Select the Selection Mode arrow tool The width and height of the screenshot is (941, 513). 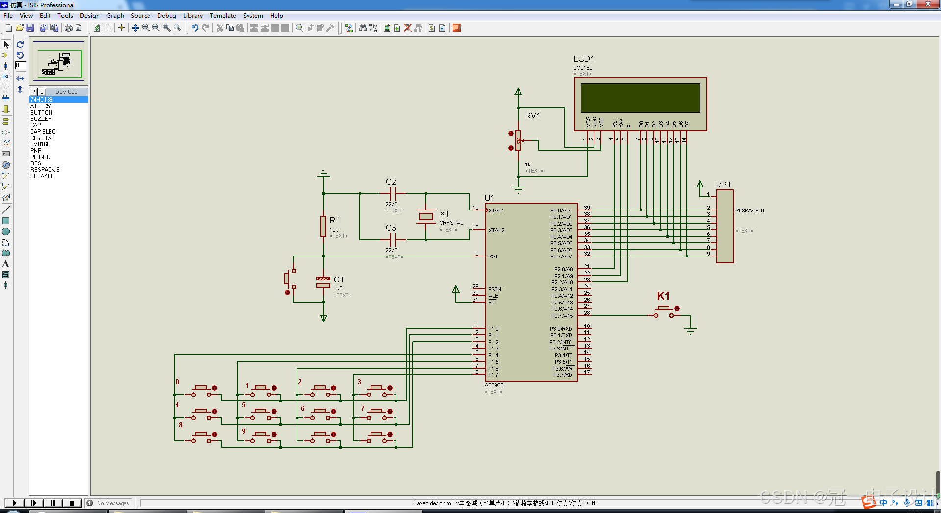6,45
